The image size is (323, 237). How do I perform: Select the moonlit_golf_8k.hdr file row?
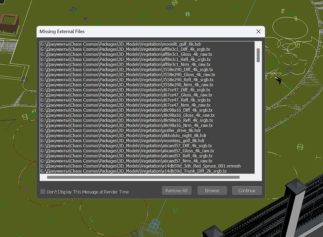(x=147, y=44)
